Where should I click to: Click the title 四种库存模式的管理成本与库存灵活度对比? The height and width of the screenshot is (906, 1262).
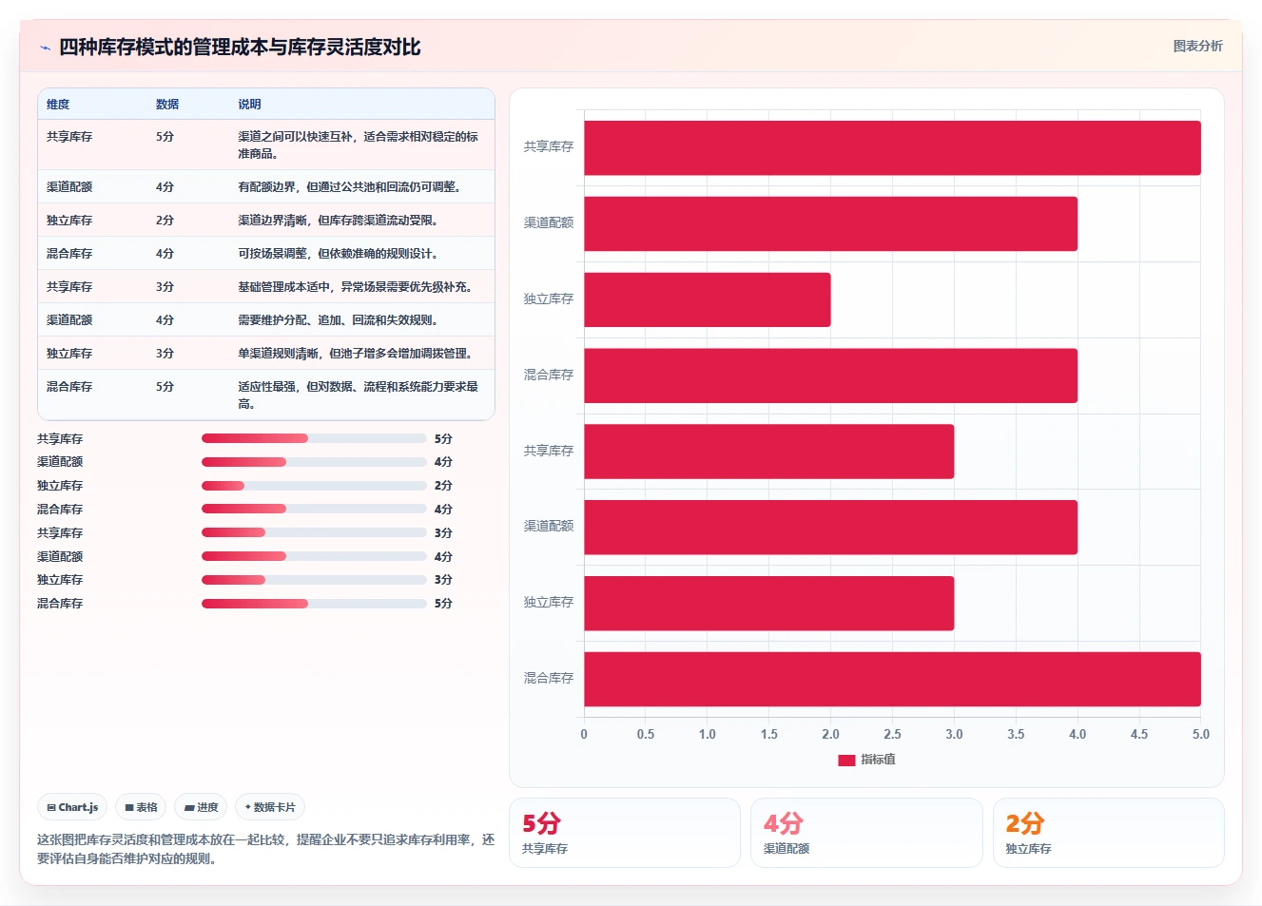[240, 47]
